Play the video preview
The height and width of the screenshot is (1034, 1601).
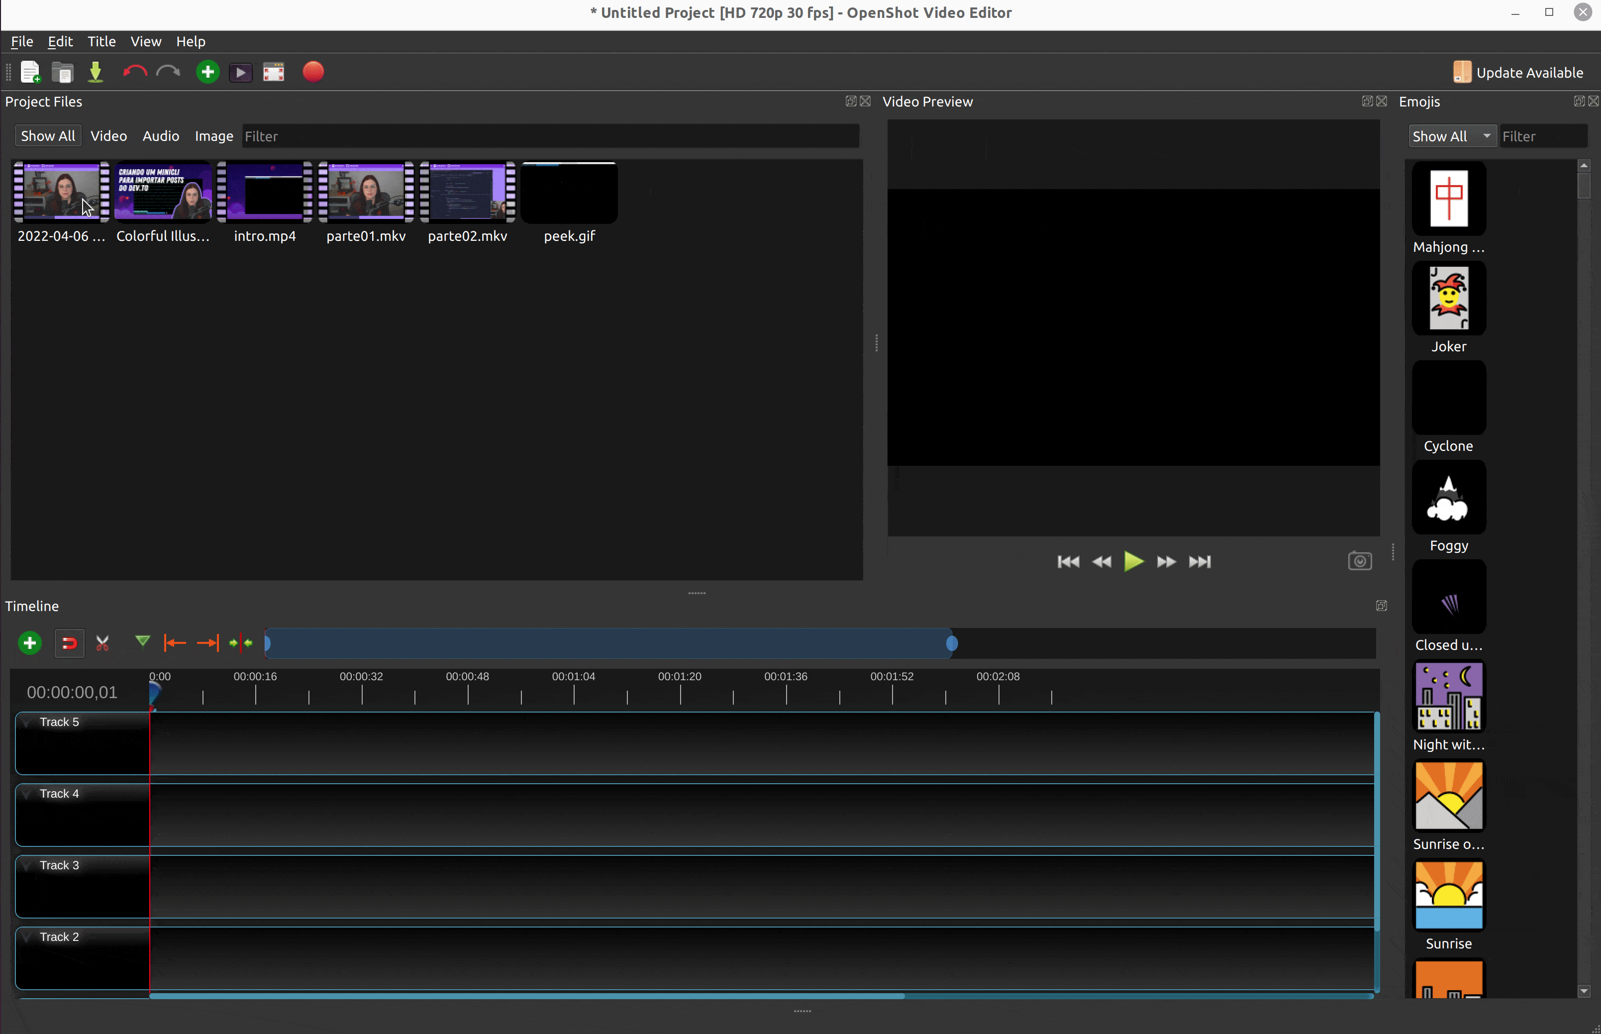tap(1133, 562)
